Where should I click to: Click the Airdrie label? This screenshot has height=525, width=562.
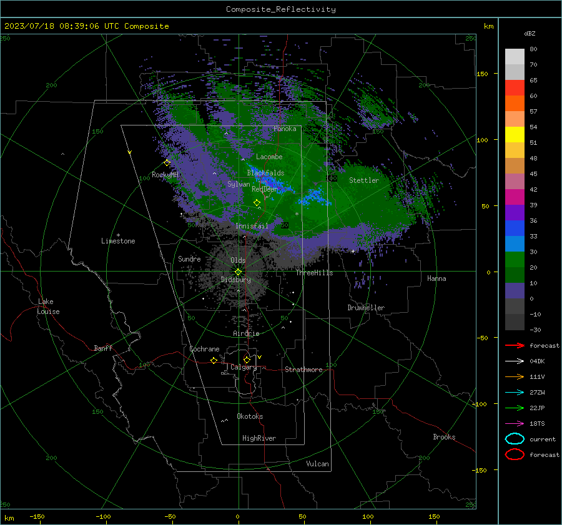pos(246,333)
